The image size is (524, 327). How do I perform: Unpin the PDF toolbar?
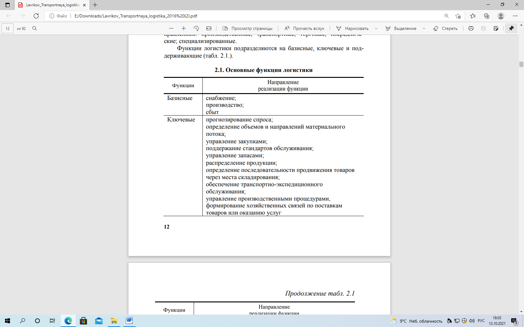[511, 28]
